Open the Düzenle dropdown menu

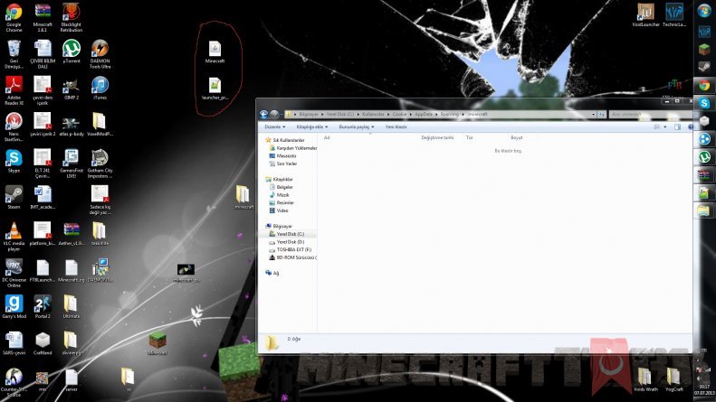[275, 126]
